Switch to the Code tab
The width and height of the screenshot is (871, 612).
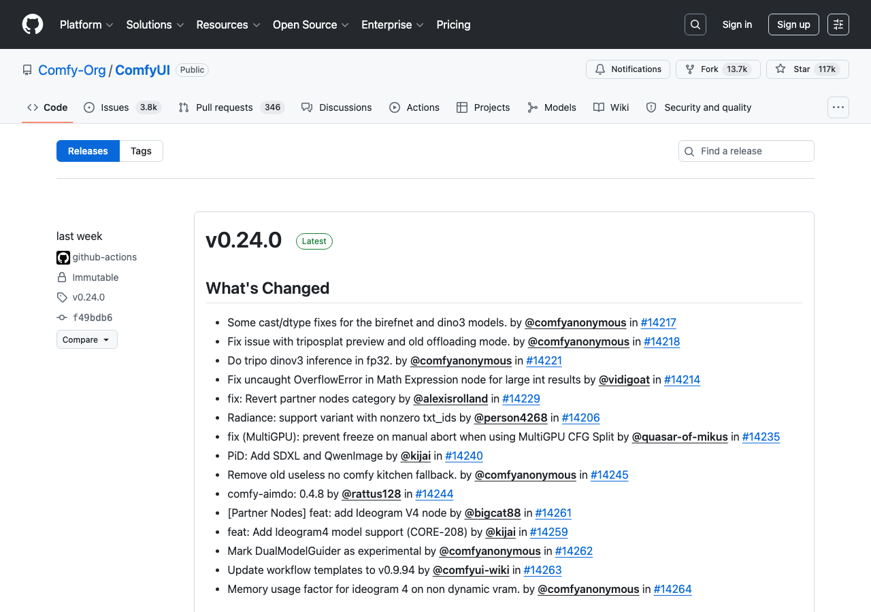point(48,107)
